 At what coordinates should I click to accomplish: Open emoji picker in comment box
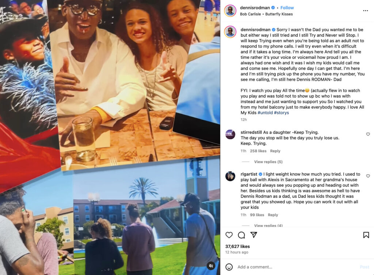[229, 267]
